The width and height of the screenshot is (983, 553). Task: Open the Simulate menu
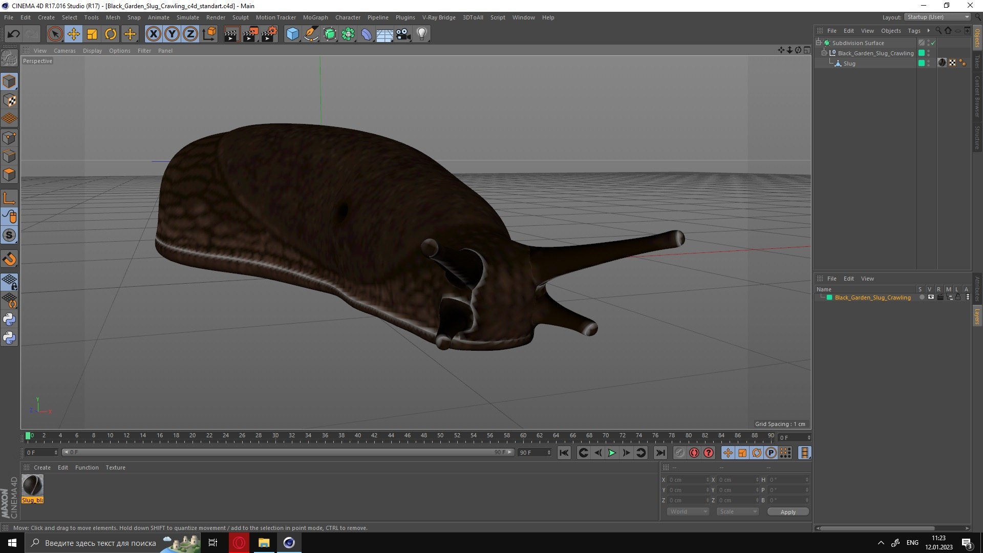[x=187, y=17]
